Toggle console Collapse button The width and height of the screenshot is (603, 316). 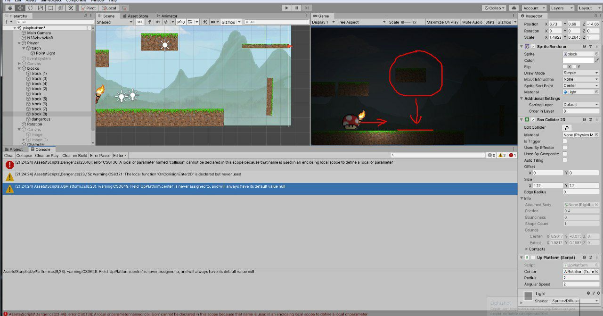(x=24, y=155)
